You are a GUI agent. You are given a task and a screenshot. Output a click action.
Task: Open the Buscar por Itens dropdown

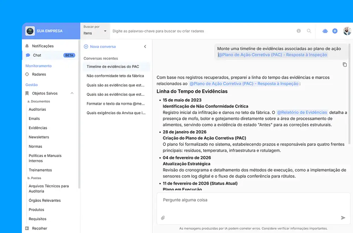(x=95, y=31)
